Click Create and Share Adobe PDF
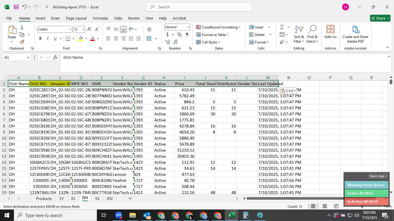 355,34
